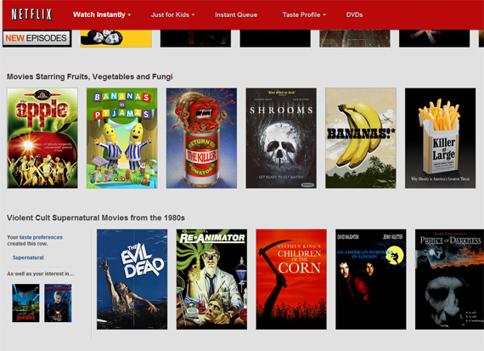Select the Killer at Large poster
This screenshot has width=484, height=351.
click(x=441, y=139)
